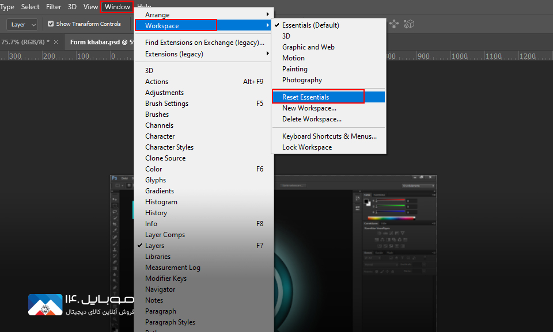
Task: Toggle the Show Transform Controls checkbox
Action: click(x=51, y=24)
